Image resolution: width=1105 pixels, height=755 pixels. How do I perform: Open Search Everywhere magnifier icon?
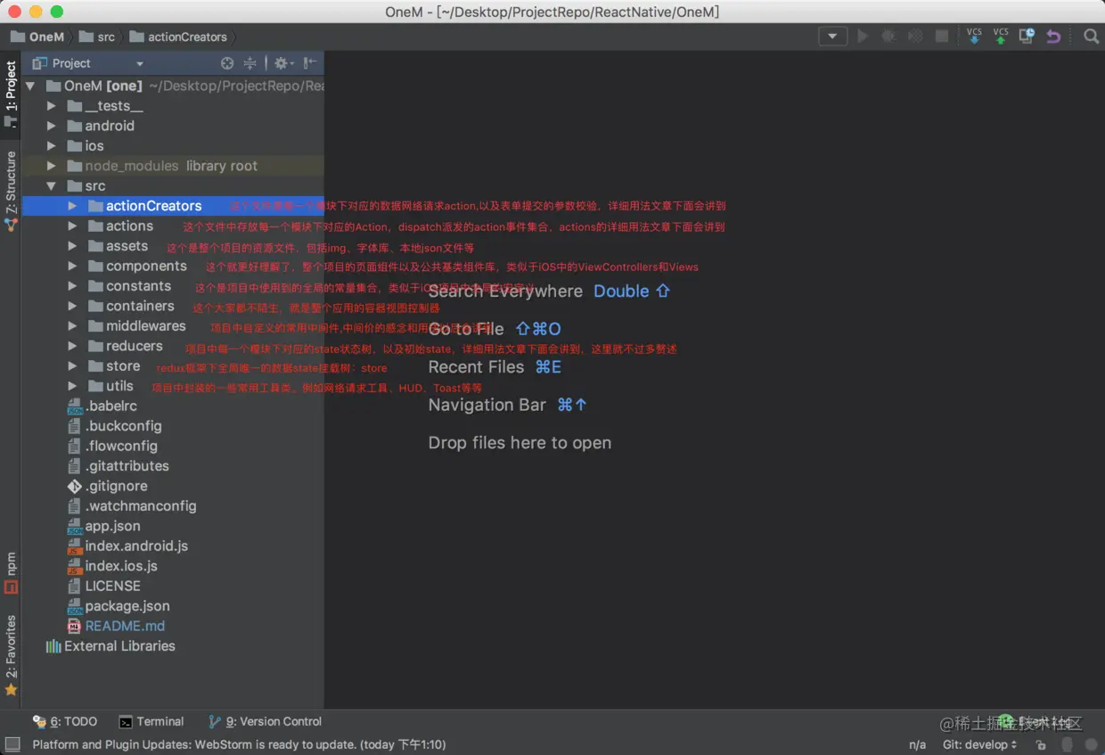click(1091, 37)
